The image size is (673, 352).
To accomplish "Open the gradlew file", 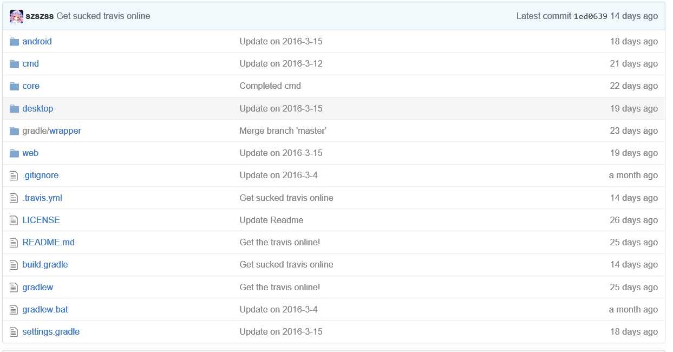I will click(37, 288).
